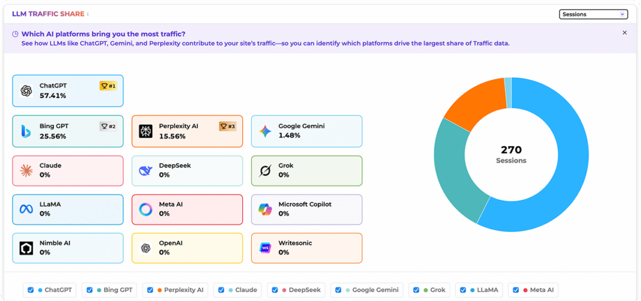Uncheck the ChatGPT legend checkbox

click(30, 290)
